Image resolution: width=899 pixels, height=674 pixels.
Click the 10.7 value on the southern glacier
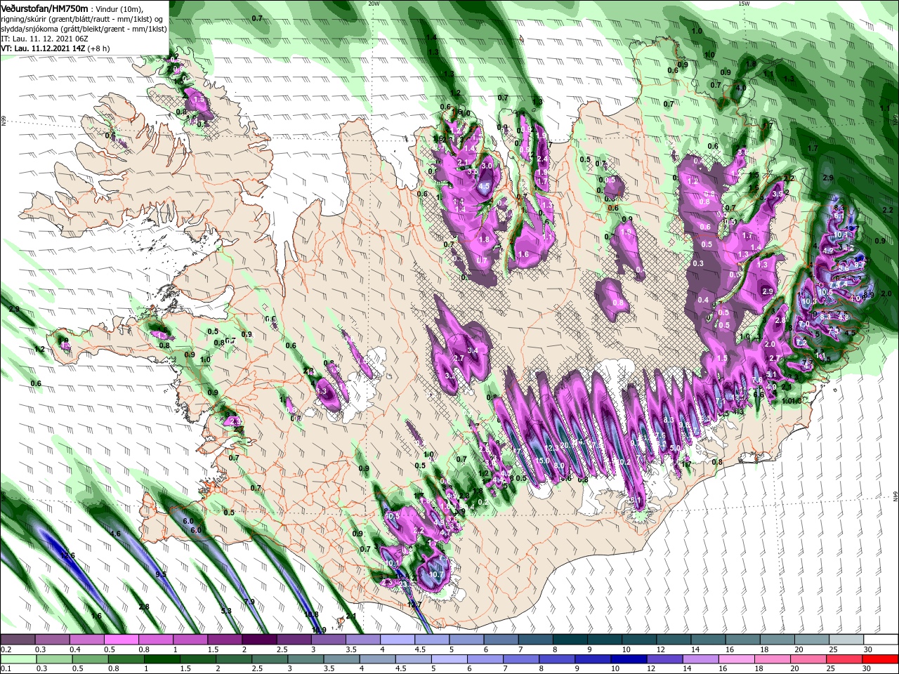click(x=436, y=574)
